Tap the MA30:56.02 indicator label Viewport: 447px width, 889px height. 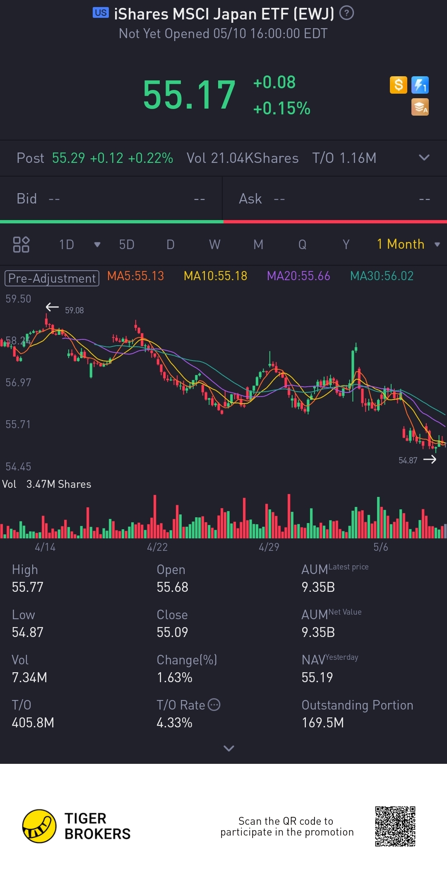tap(382, 276)
